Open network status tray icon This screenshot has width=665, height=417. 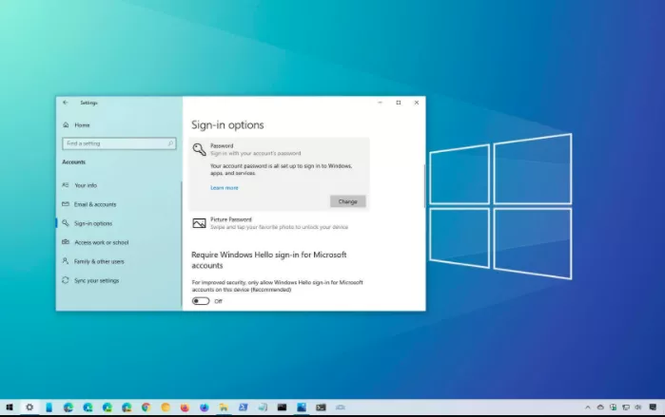626,408
